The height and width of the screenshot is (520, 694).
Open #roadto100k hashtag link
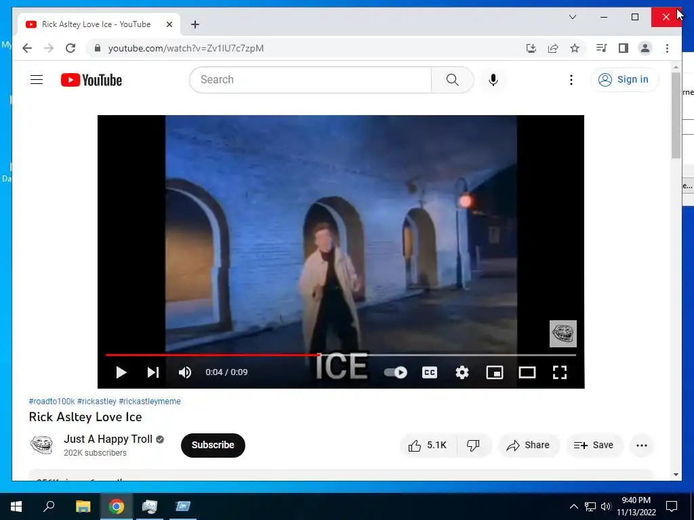(x=52, y=401)
